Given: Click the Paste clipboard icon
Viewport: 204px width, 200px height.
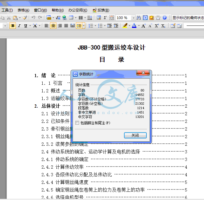Looking at the screenshot, I should (15, 18).
